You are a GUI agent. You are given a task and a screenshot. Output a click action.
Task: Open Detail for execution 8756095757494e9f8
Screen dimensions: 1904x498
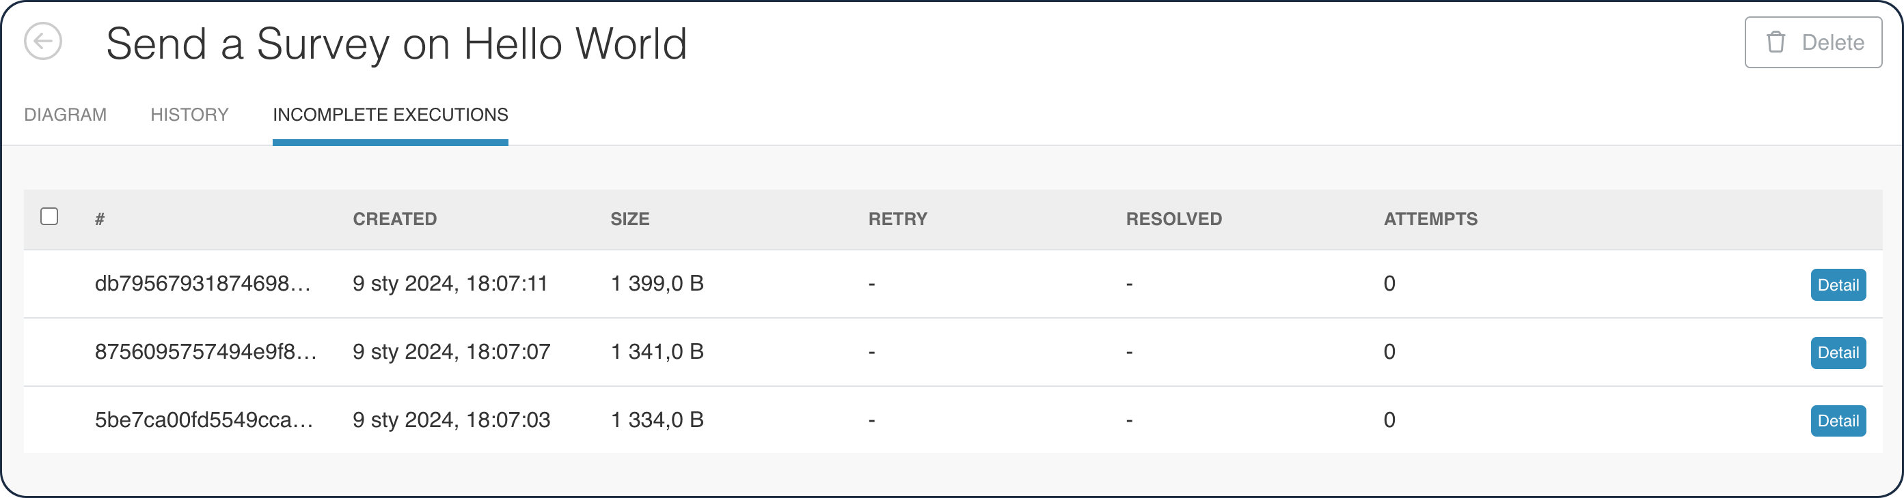[1838, 353]
